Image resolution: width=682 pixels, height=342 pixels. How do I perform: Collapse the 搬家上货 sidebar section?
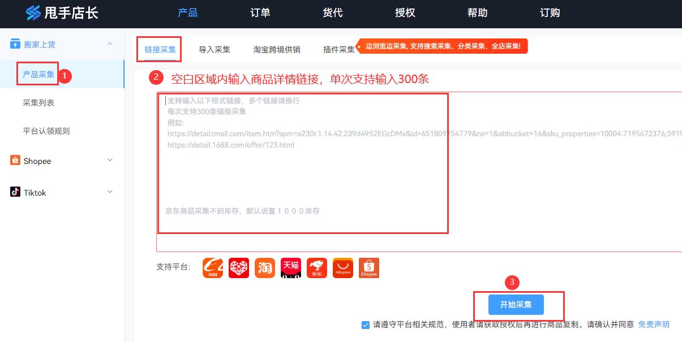(x=109, y=44)
